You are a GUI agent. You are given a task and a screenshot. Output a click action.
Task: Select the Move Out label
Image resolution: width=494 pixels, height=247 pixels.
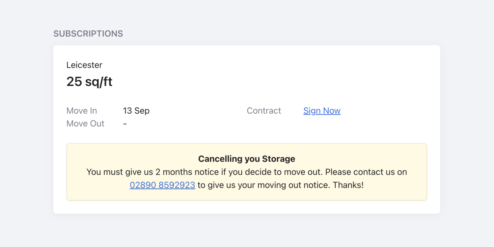tap(85, 123)
